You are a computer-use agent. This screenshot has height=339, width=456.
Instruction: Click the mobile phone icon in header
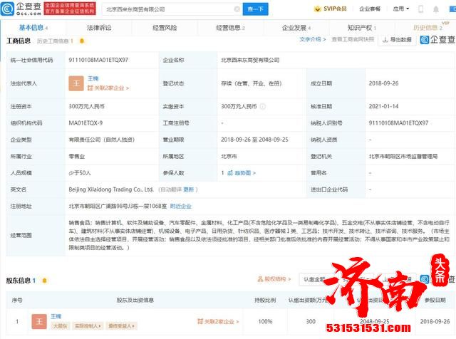click(x=420, y=9)
